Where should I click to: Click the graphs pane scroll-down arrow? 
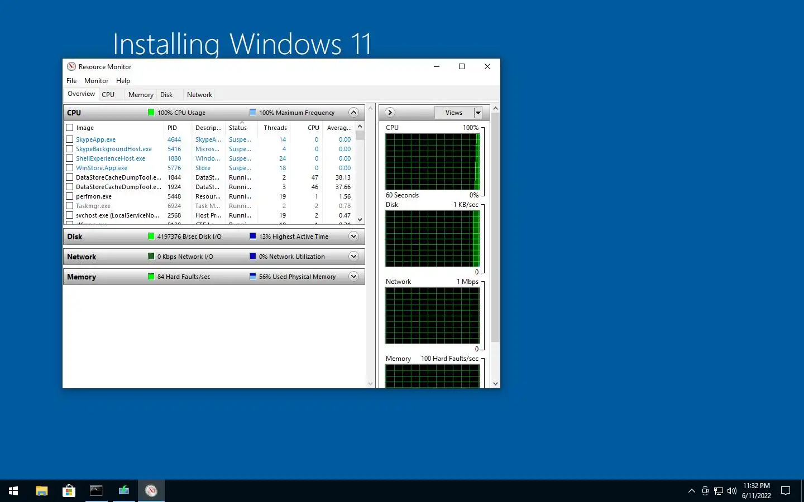495,384
